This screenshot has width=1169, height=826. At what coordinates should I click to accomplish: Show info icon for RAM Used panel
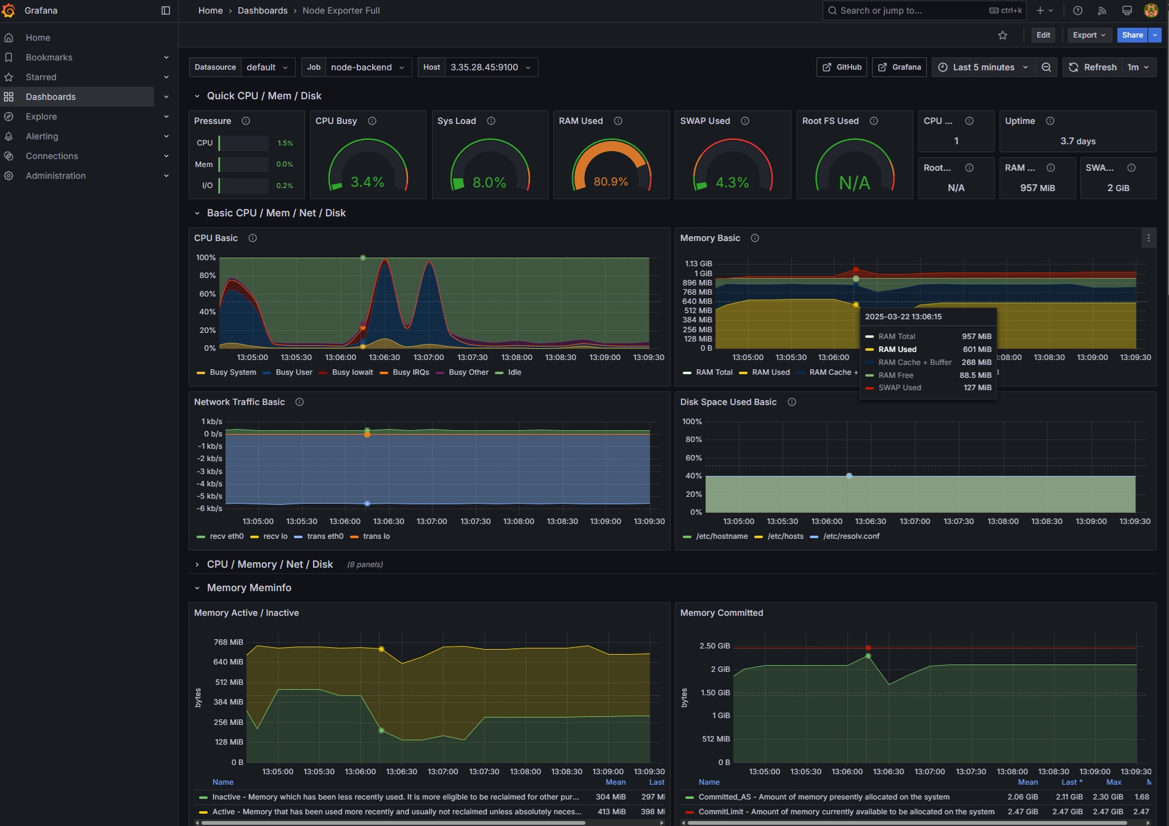pyautogui.click(x=618, y=121)
